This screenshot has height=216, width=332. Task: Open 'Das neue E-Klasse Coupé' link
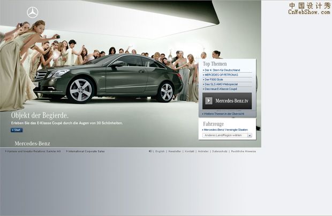click(220, 89)
